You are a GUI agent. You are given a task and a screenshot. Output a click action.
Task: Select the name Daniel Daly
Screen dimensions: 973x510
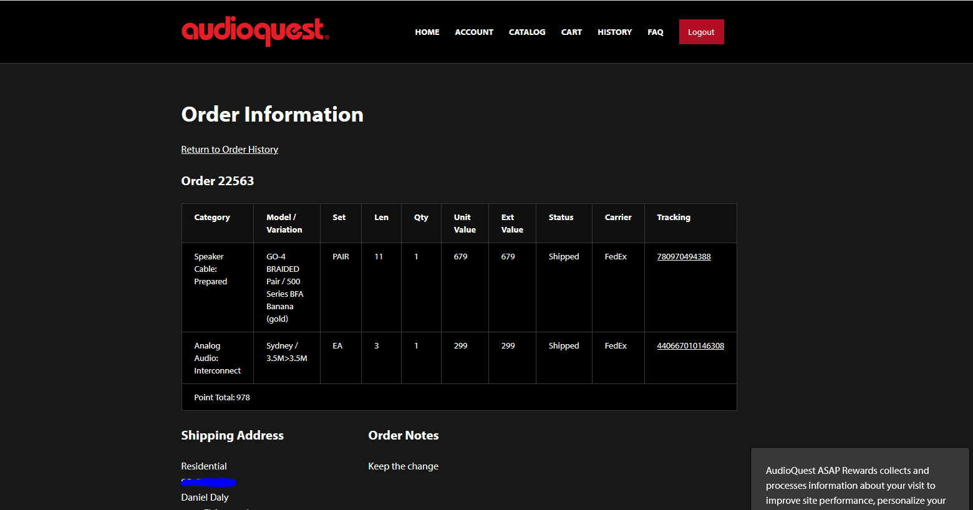click(x=205, y=498)
